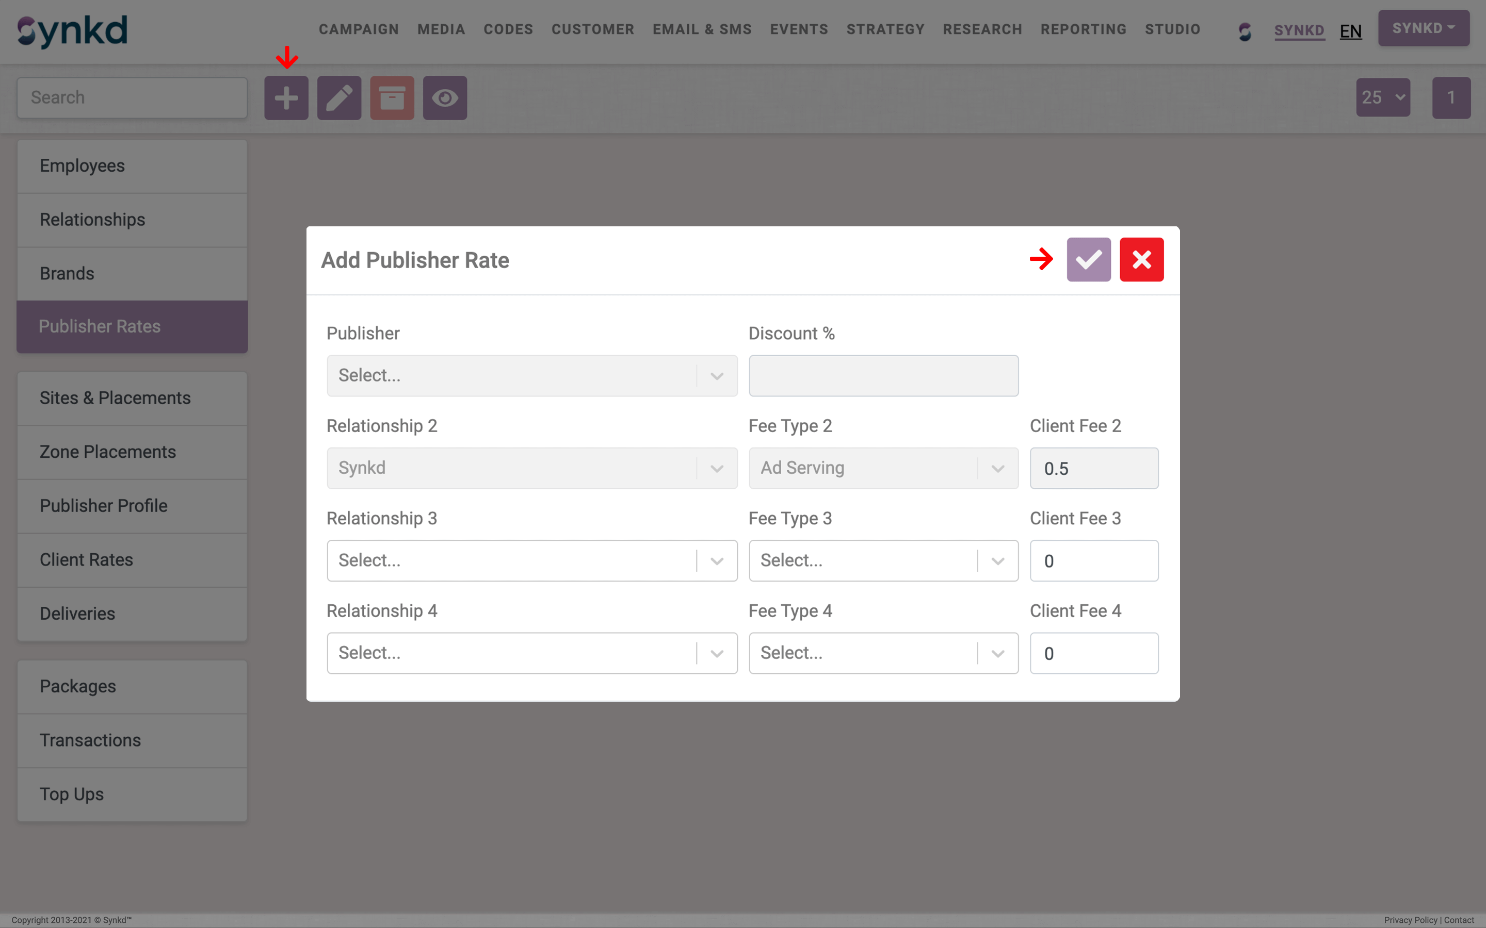Confirm with the checkmark save button
Image resolution: width=1486 pixels, height=928 pixels.
pos(1088,260)
